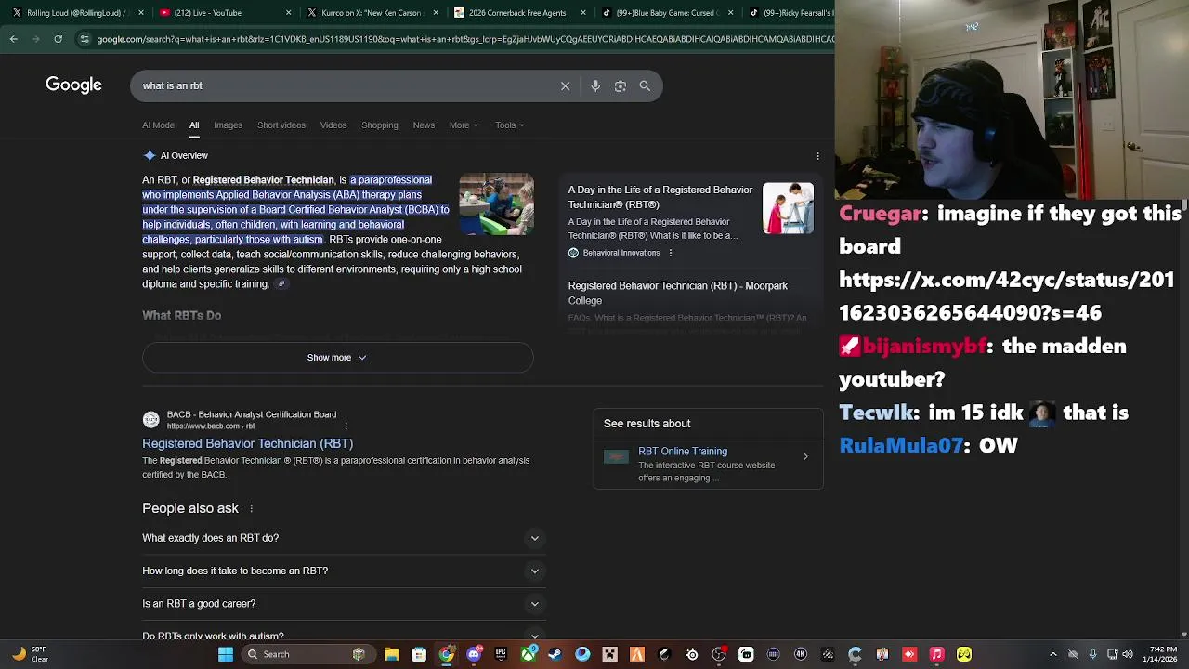Switch to Rolling Loud X browser tab
Screen dimensions: 1189x669
click(74, 13)
